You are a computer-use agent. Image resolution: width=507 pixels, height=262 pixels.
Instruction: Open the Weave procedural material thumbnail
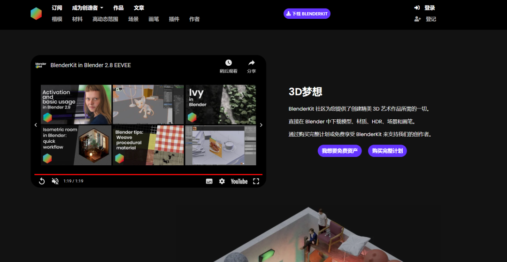pos(148,145)
